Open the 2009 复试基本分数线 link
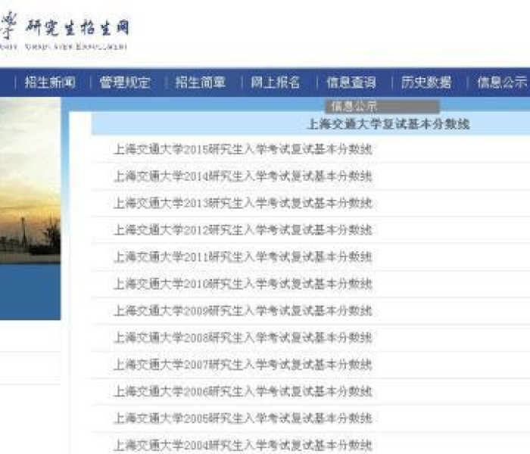Image resolution: width=530 pixels, height=454 pixels. click(243, 311)
